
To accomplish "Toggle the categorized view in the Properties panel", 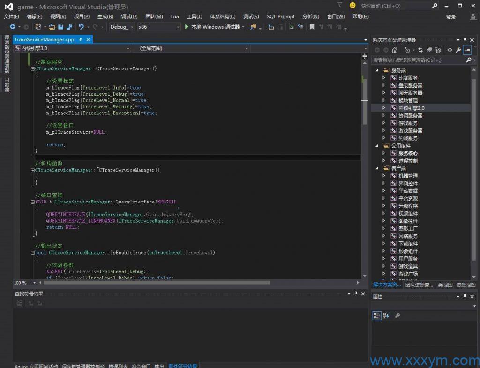I will [377, 315].
